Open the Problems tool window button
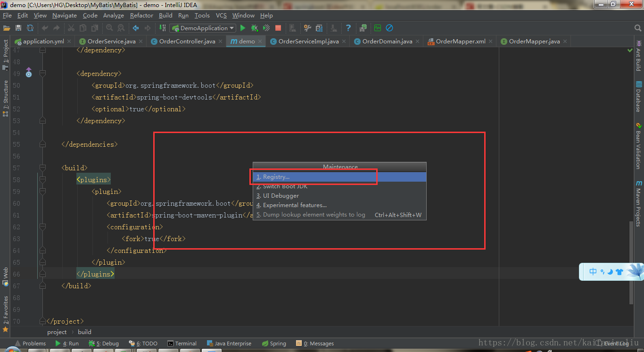The height and width of the screenshot is (352, 644). coord(30,344)
